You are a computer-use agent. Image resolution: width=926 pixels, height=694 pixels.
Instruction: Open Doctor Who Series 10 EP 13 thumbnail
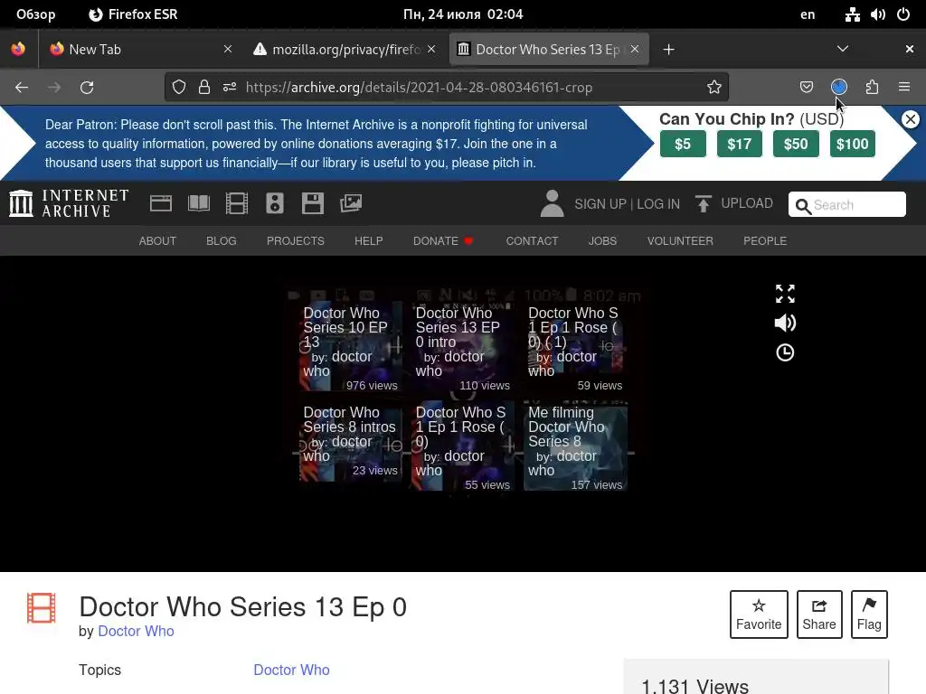point(350,347)
